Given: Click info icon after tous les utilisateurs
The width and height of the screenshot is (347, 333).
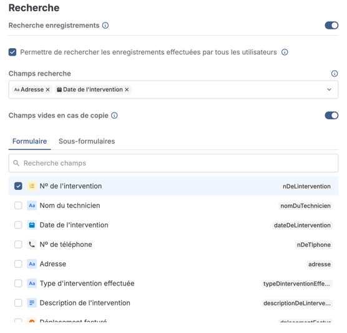Looking at the screenshot, I should [x=285, y=52].
